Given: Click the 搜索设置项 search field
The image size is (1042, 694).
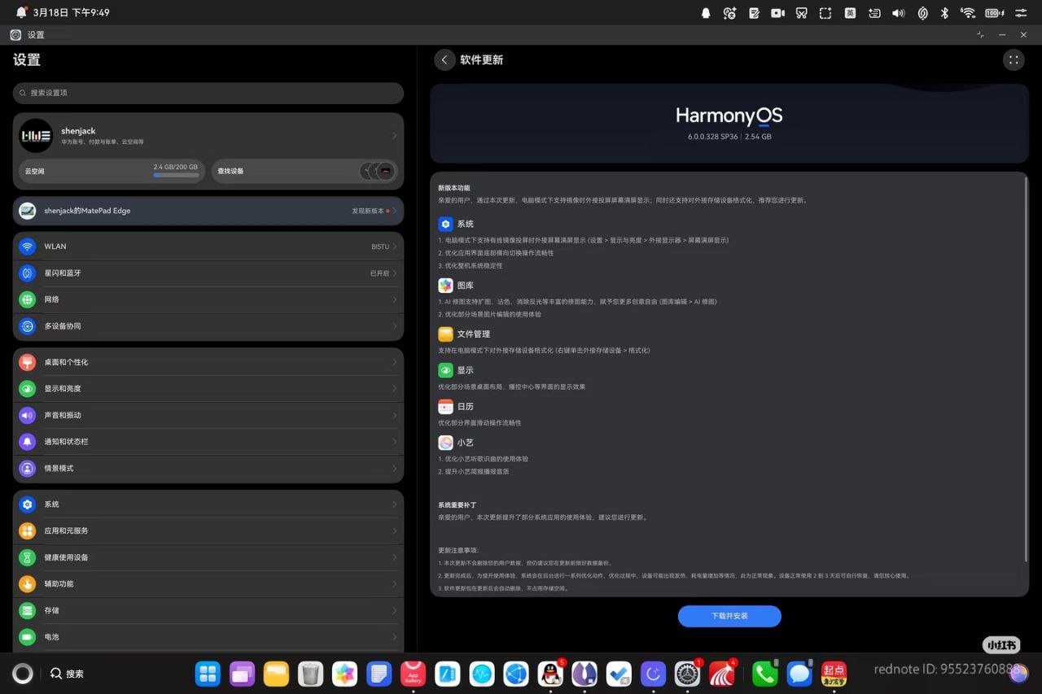Looking at the screenshot, I should point(208,93).
